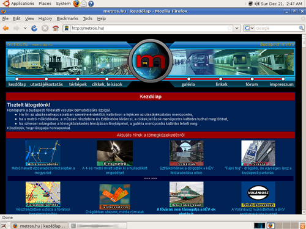Viewport: 306px width, 229px height.
Task: Open the Bookmarks menu
Action: click(67, 18)
